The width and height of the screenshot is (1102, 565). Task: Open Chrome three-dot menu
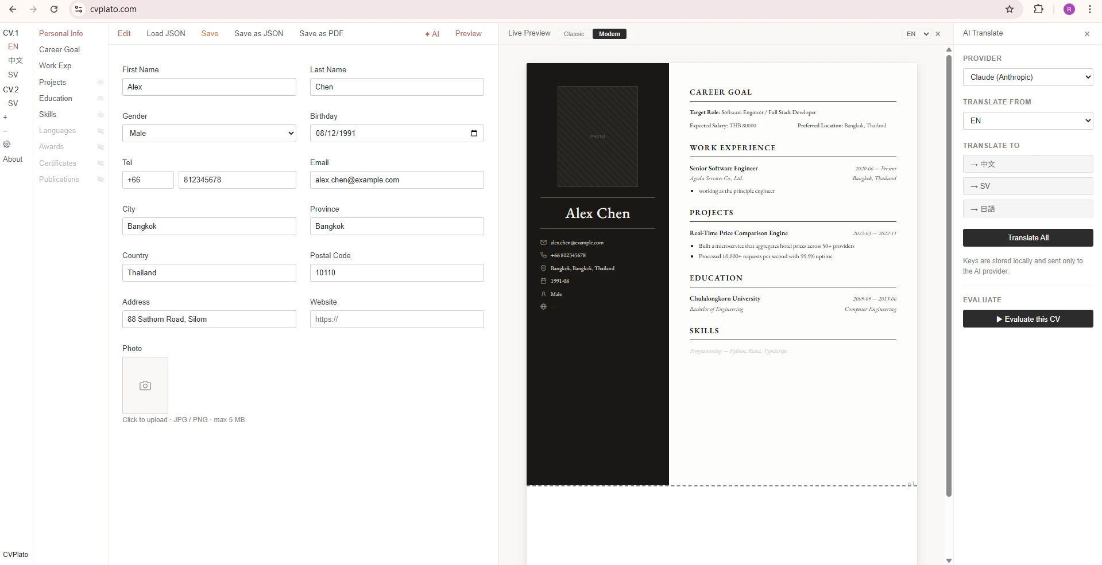[1089, 9]
